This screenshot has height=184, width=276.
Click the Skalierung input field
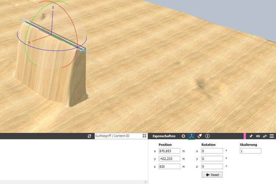250,151
